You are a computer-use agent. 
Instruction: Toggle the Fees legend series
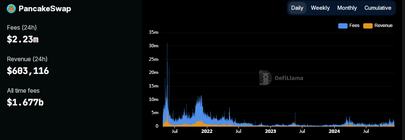(349, 26)
